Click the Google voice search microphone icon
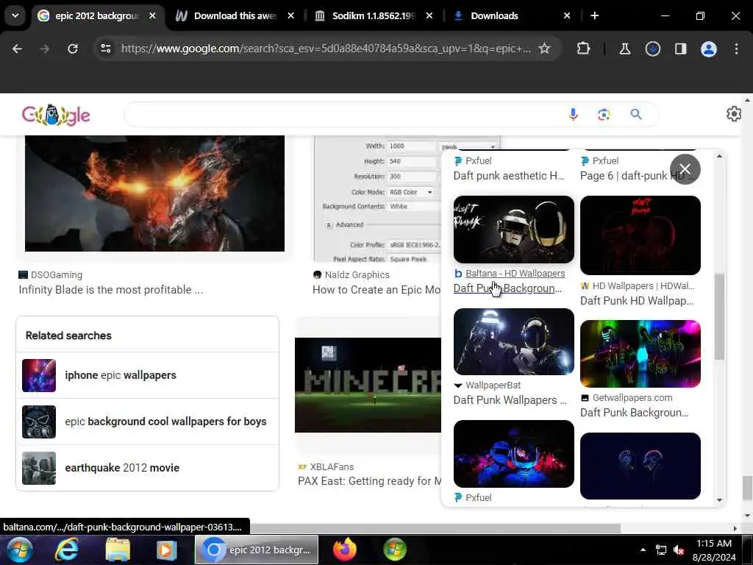This screenshot has width=753, height=565. (x=573, y=114)
